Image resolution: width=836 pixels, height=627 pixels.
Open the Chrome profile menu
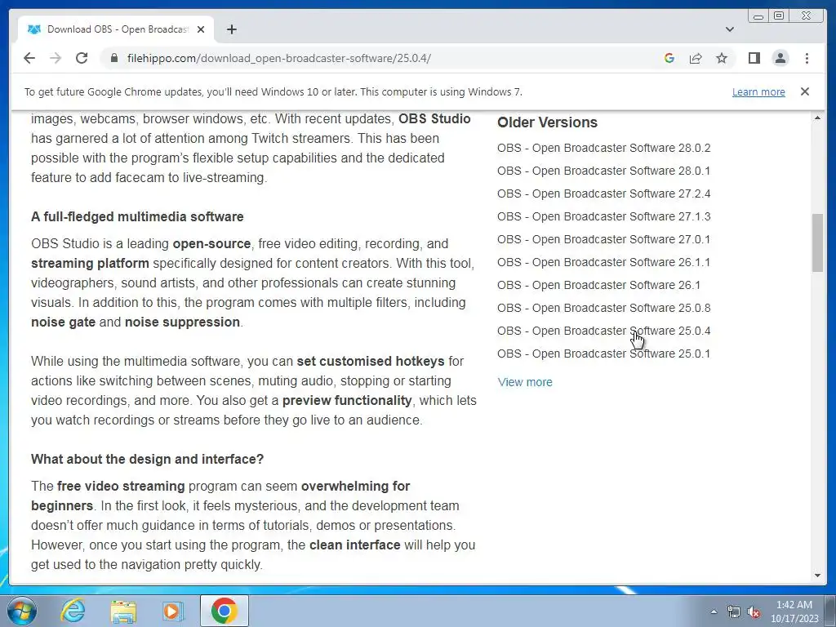(x=780, y=58)
